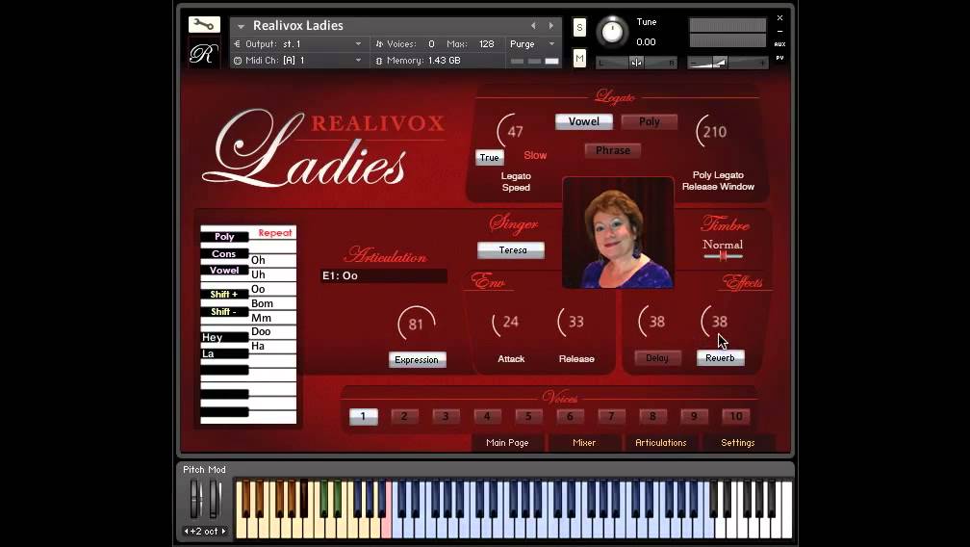Toggle the Delay effect

click(x=657, y=357)
